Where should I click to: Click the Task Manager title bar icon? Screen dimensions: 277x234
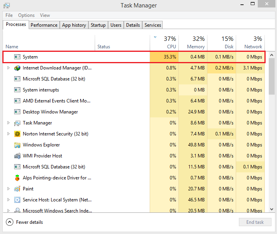pyautogui.click(x=7, y=5)
